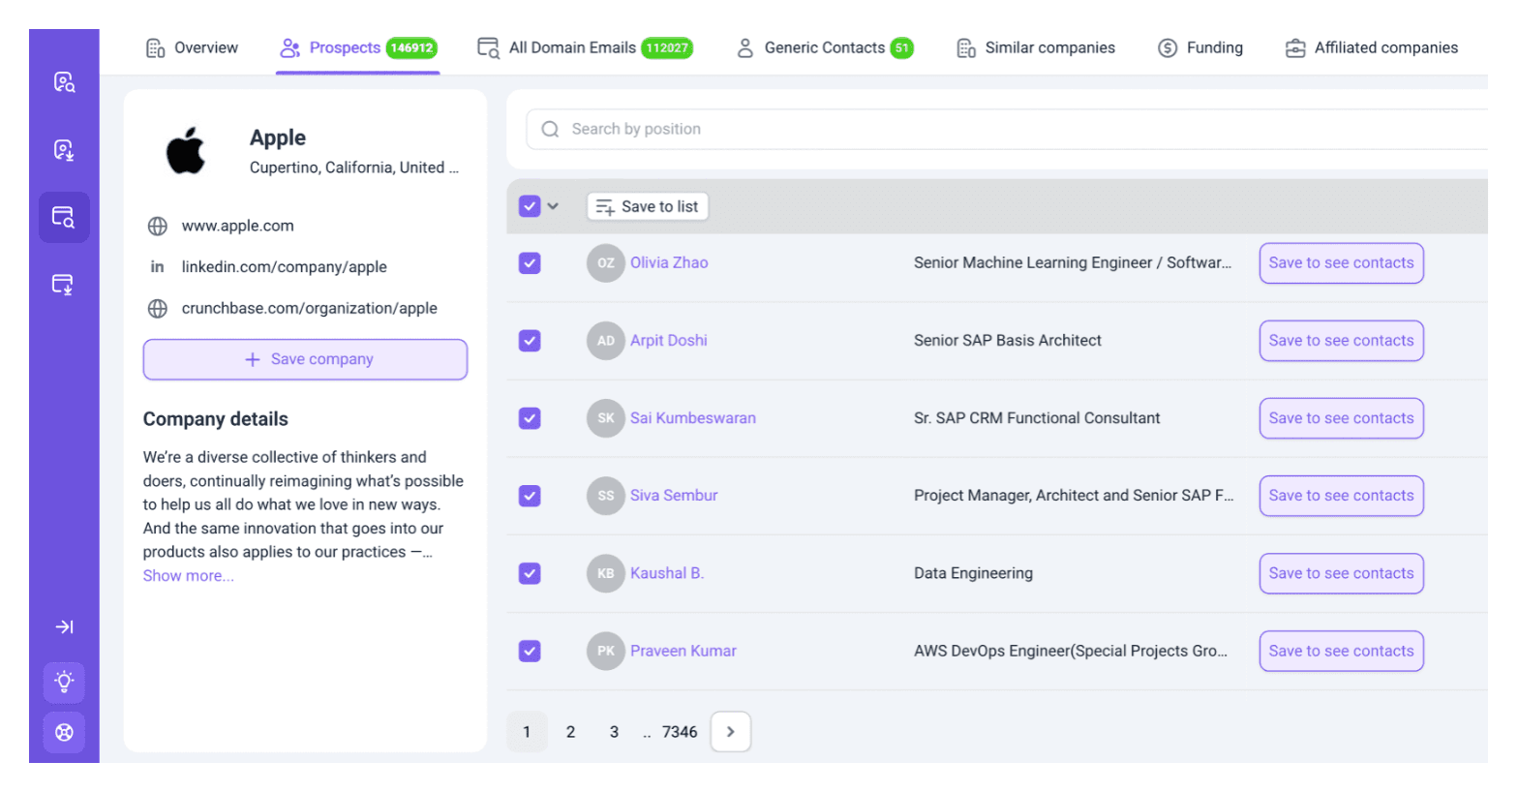Expand the sidebar with the arrow icon
This screenshot has height=792, width=1518.
pos(64,627)
